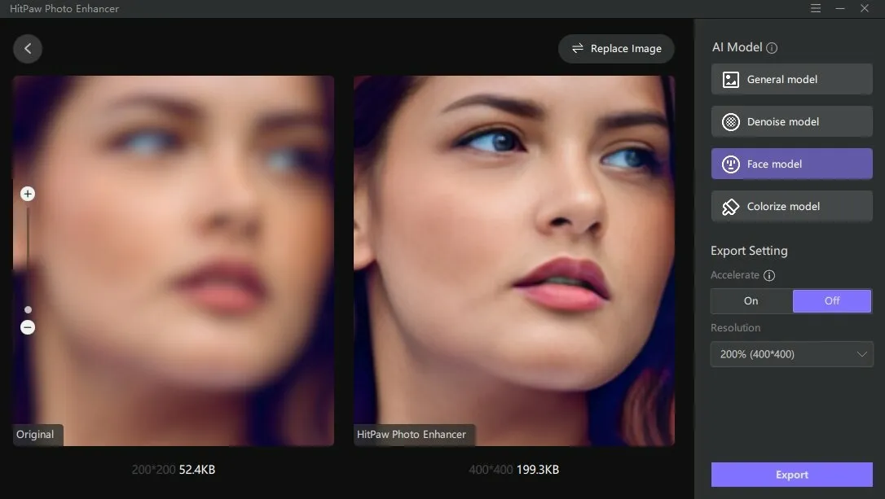Viewport: 885px width, 499px height.
Task: Open the hamburger menu
Action: (816, 8)
